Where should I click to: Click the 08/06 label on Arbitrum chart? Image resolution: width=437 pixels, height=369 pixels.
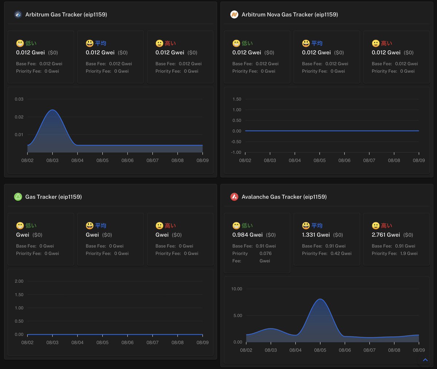point(127,160)
